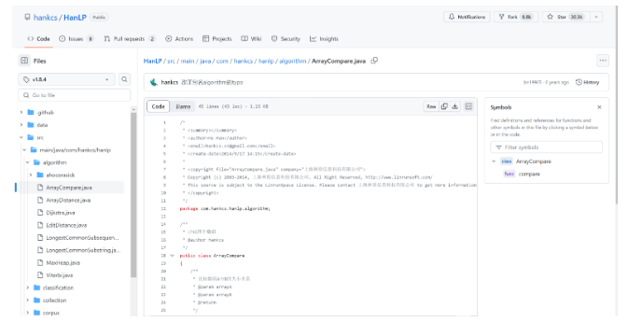Open the more file actions ellipsis menu
The width and height of the screenshot is (628, 336).
(603, 61)
